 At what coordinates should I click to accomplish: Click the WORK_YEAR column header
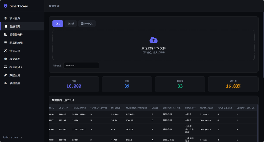206,108
